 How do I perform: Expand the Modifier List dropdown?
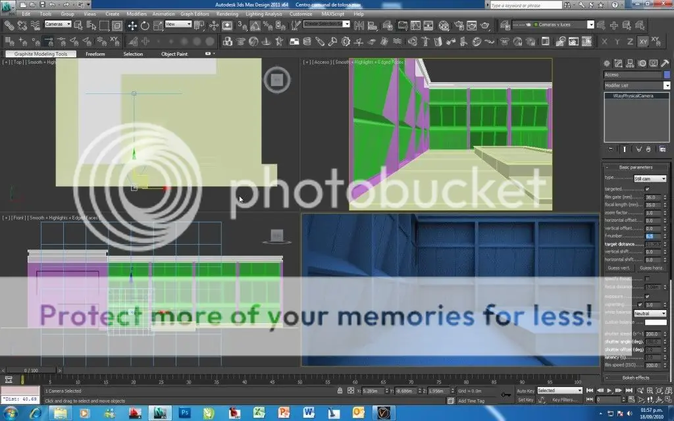pyautogui.click(x=636, y=86)
